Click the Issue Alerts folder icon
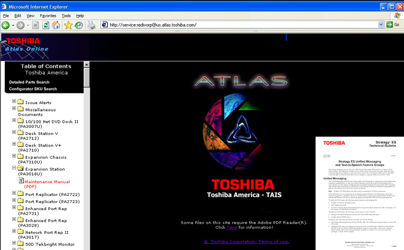 click(x=21, y=101)
